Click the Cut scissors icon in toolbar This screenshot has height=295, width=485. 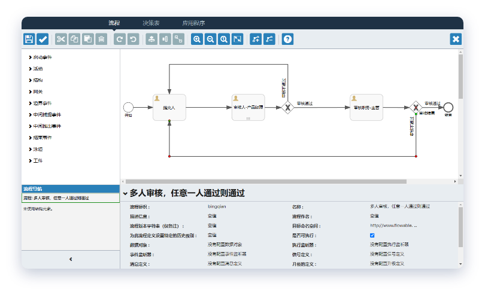point(61,39)
